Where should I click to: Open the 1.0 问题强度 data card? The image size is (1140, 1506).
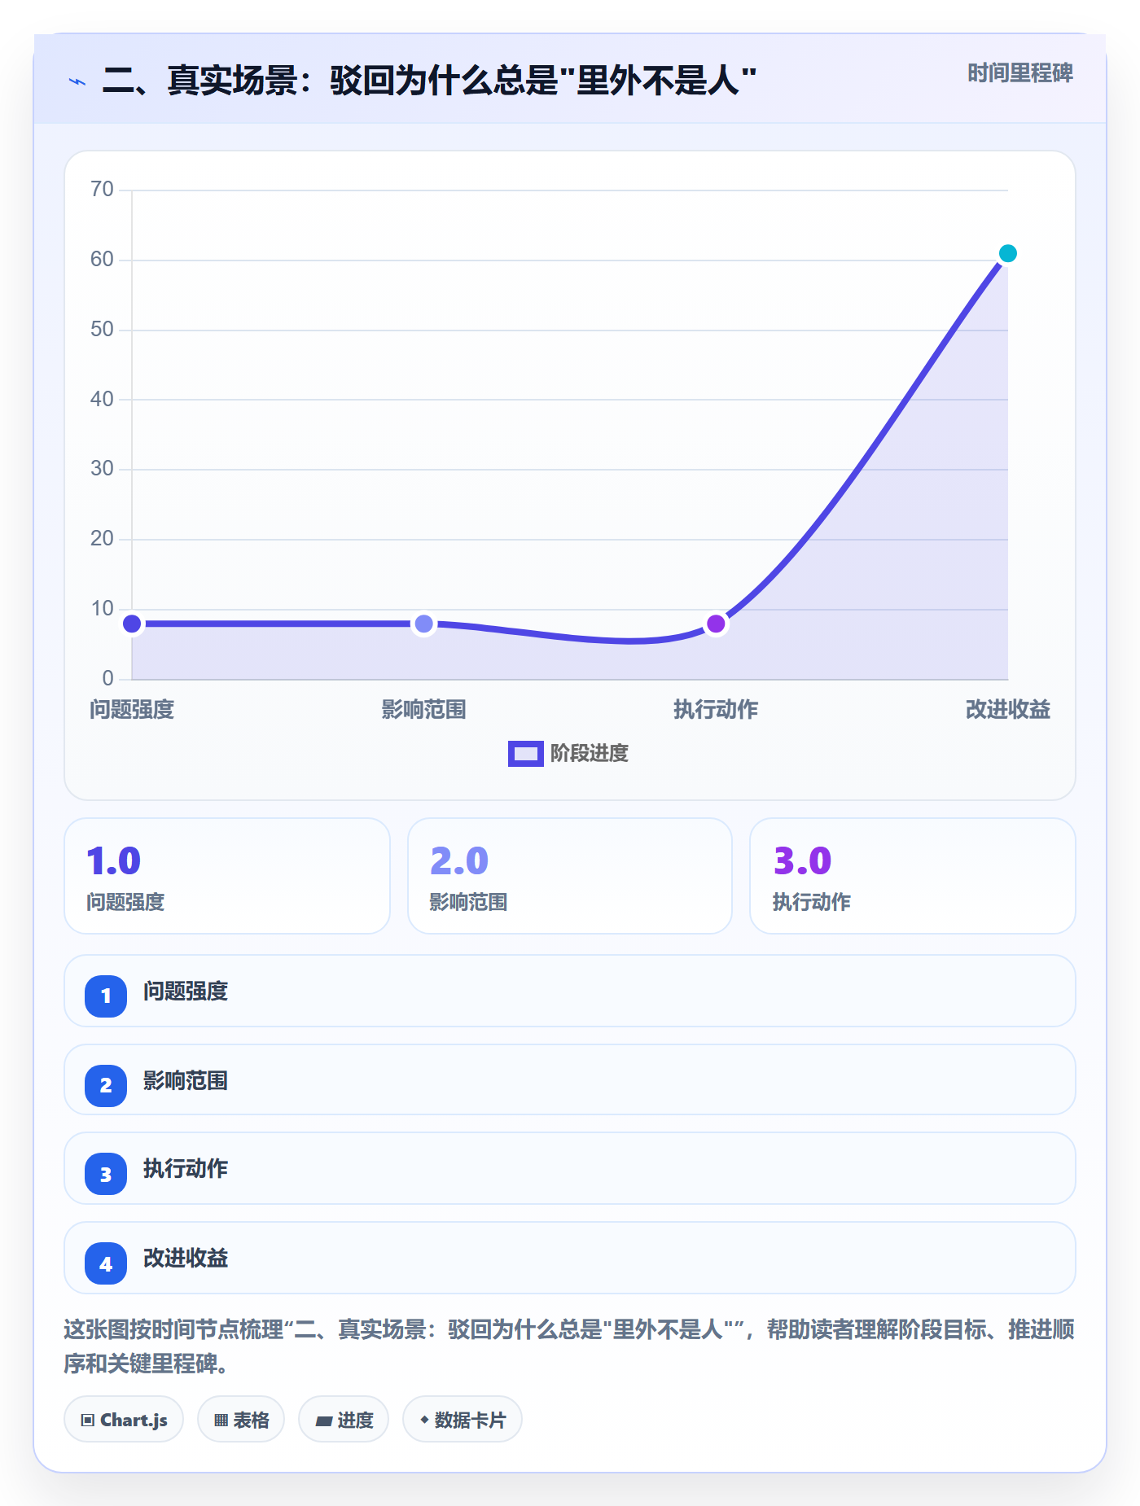(x=227, y=876)
